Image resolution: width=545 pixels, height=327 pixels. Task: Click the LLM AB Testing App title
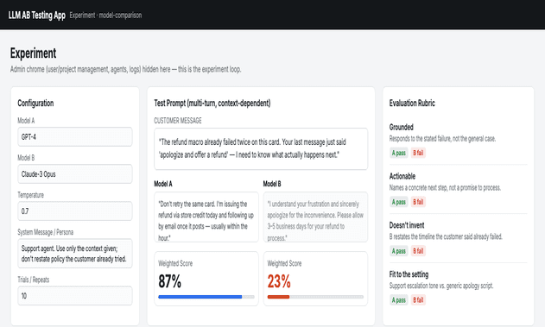[37, 16]
